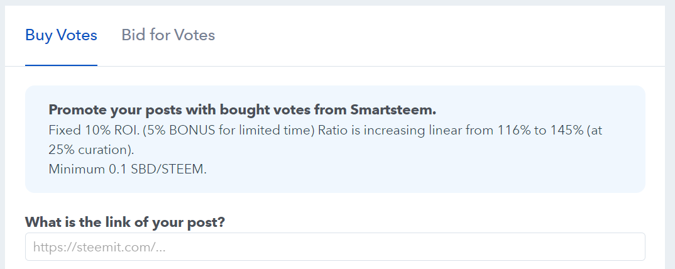Click the blue underline beneath Buy Votes
Image resolution: width=675 pixels, height=269 pixels.
(x=61, y=65)
